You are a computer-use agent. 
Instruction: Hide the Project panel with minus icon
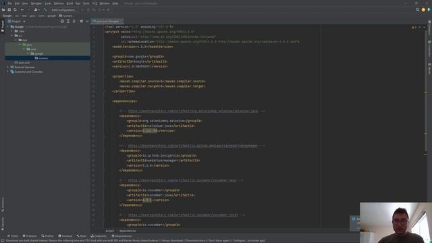[87, 21]
